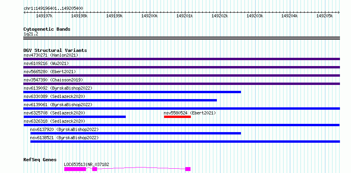Select the purple bar under nsv3547390

pyautogui.click(x=181, y=84)
